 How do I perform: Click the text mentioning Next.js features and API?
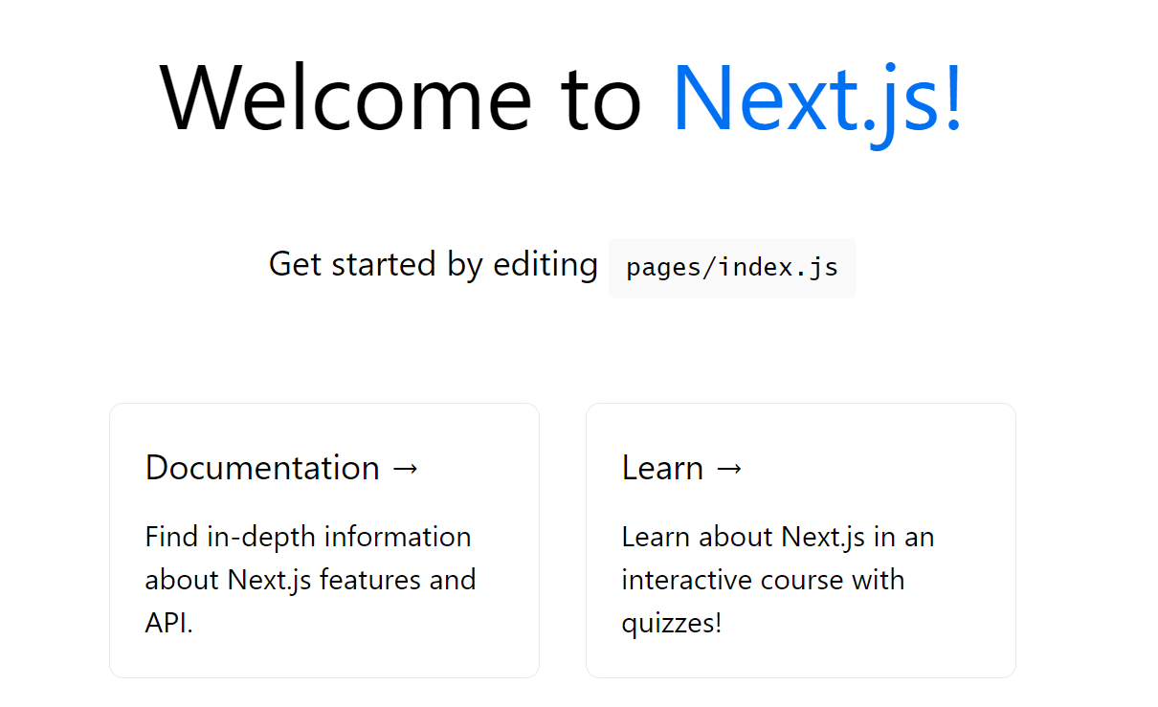tap(308, 579)
